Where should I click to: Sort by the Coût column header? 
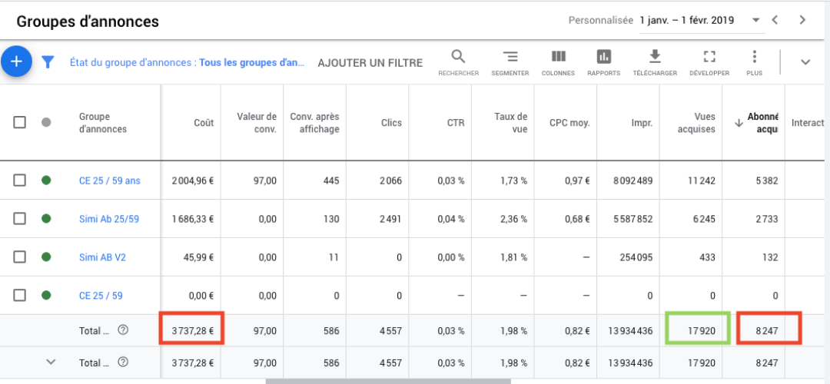[x=204, y=123]
